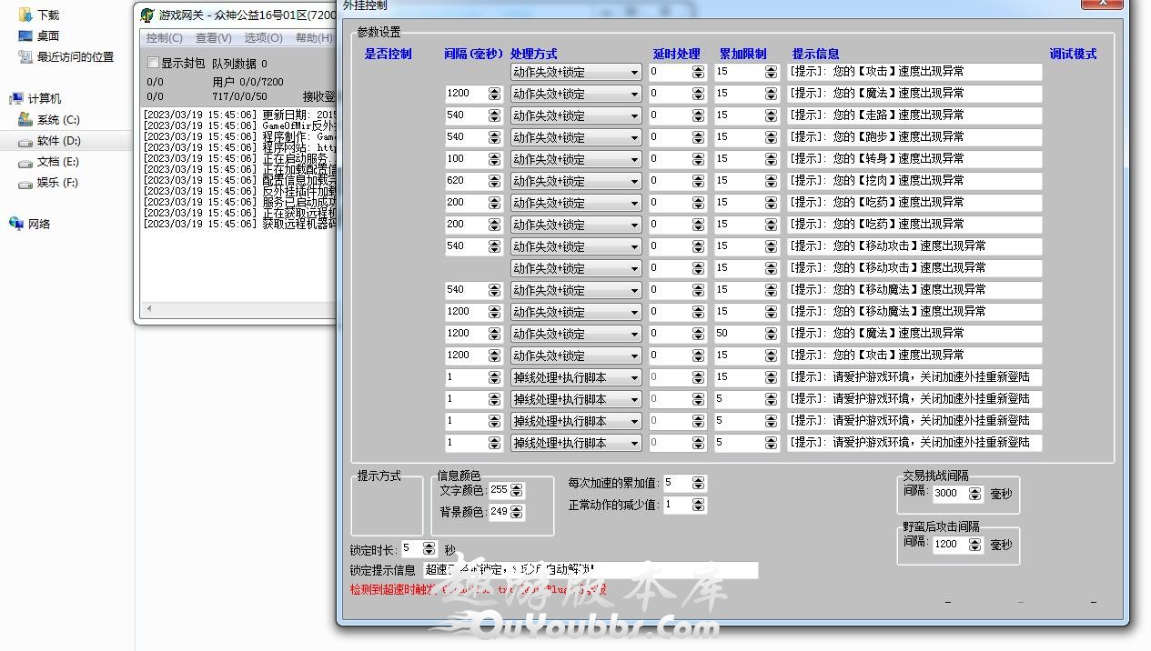1151x651 pixels.
Task: Click the 桌面 icon in sidebar
Action: click(x=25, y=35)
